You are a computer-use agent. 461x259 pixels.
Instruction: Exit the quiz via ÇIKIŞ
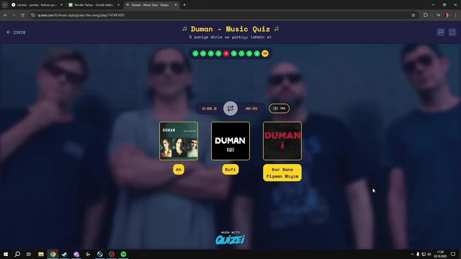pyautogui.click(x=16, y=32)
